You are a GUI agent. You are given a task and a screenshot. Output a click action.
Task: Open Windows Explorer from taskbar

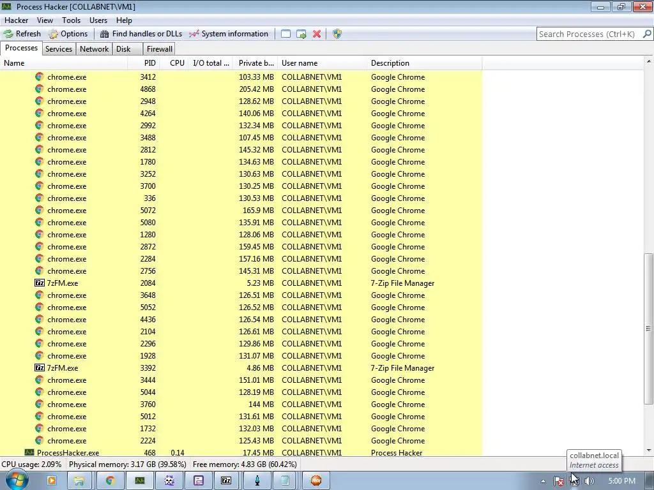[79, 480]
